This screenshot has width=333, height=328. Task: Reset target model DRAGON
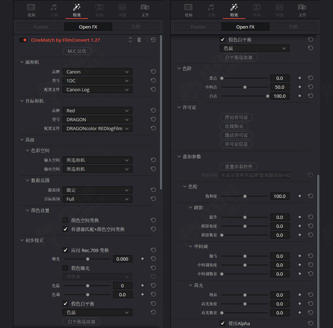(x=153, y=119)
